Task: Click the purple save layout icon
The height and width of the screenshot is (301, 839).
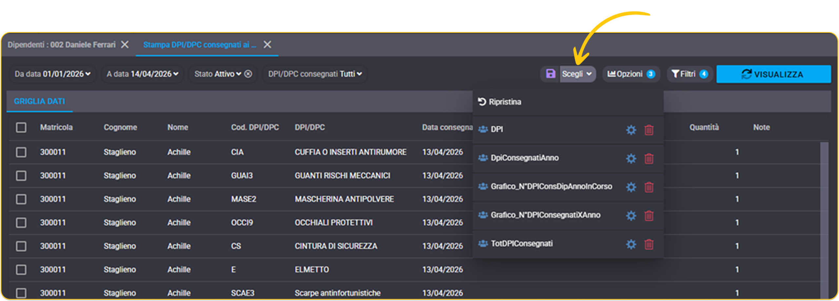Action: click(x=551, y=74)
